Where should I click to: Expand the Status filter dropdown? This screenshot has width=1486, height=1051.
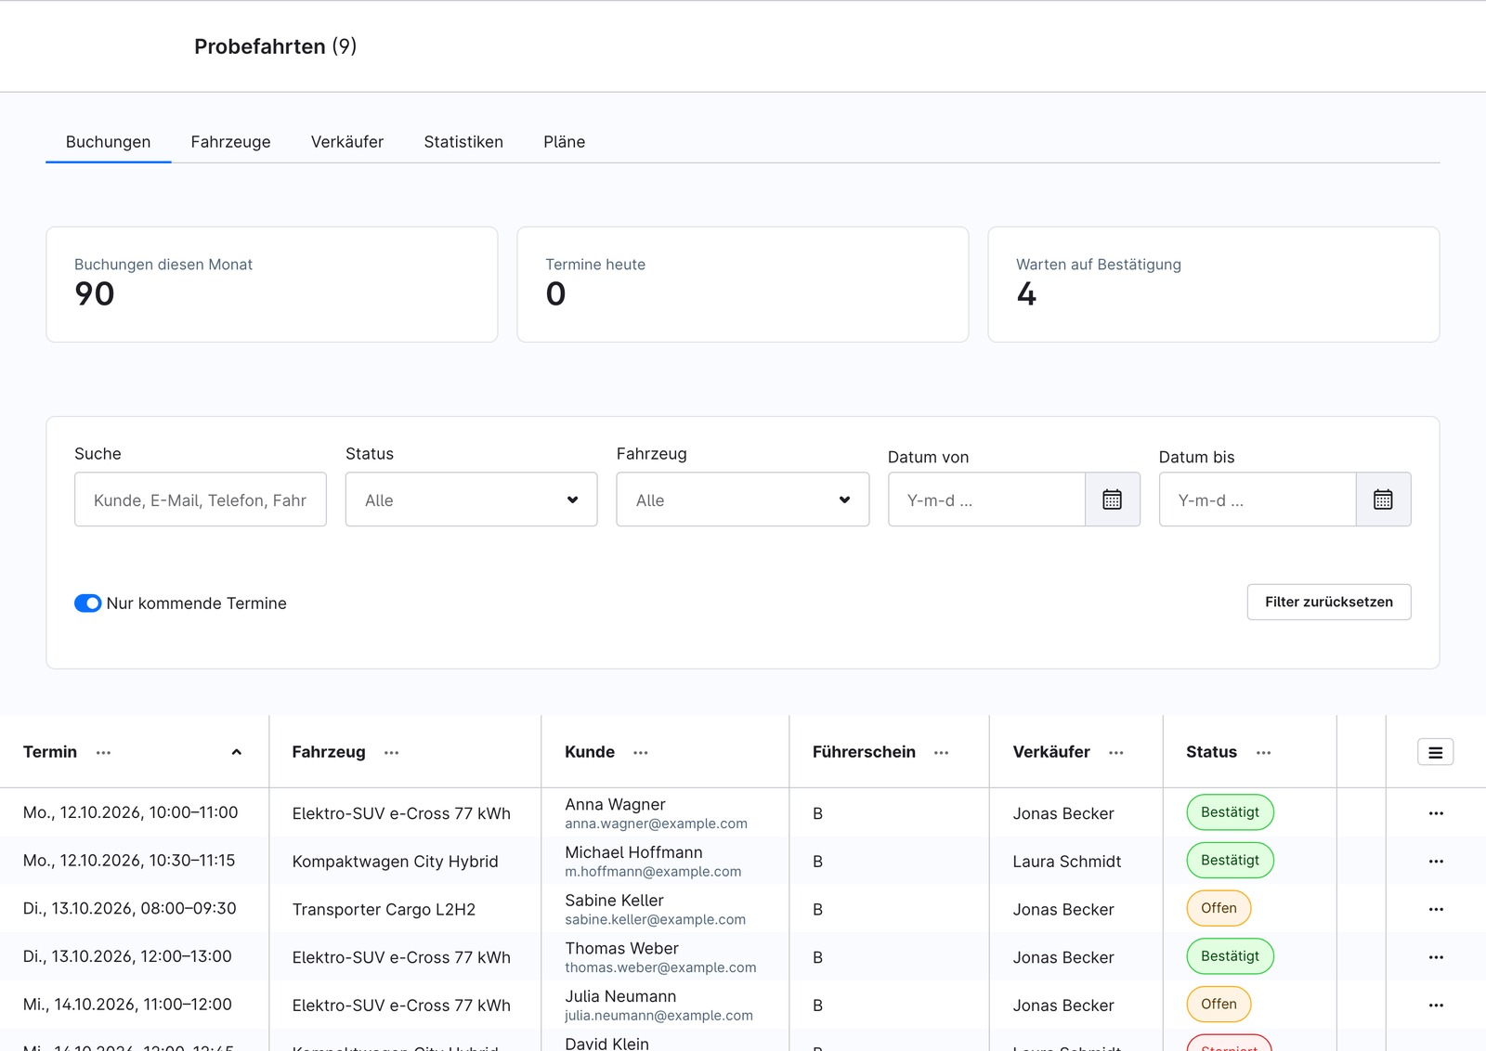pyautogui.click(x=472, y=500)
